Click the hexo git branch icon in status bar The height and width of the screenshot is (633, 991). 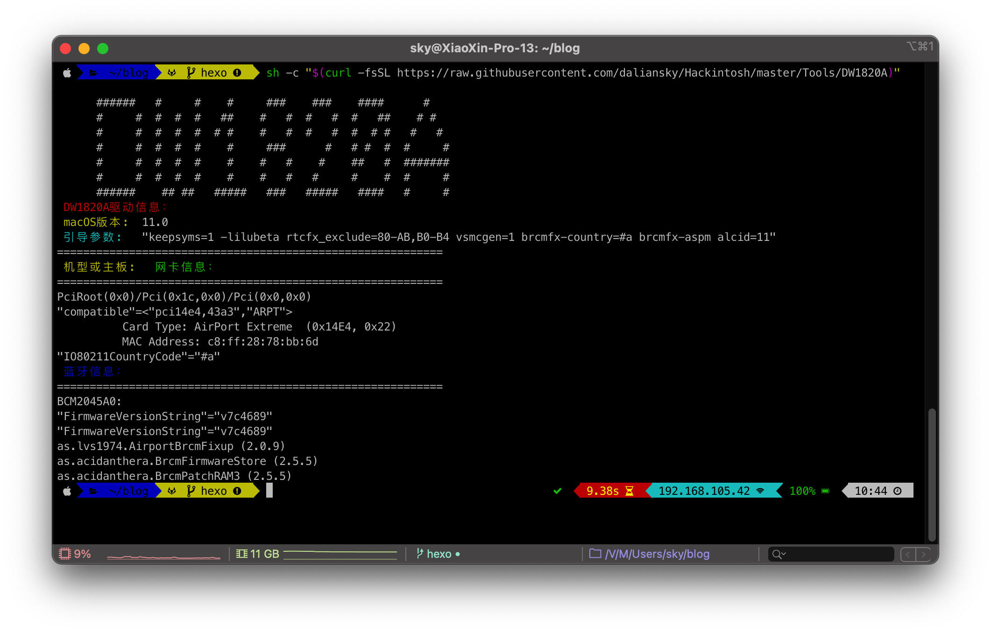[x=420, y=554]
